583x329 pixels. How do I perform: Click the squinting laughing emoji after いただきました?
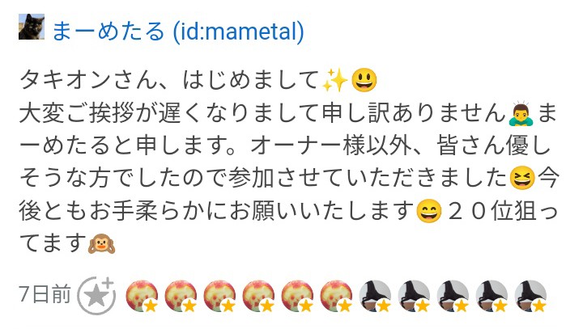(522, 178)
